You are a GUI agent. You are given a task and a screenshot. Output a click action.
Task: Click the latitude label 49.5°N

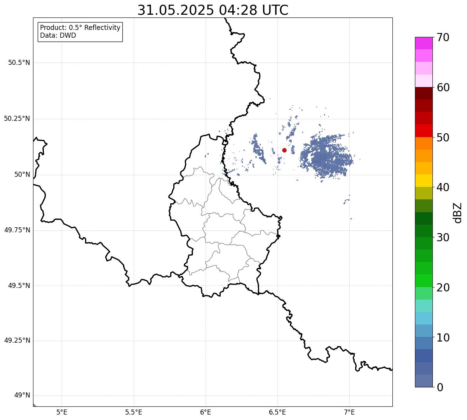point(19,286)
